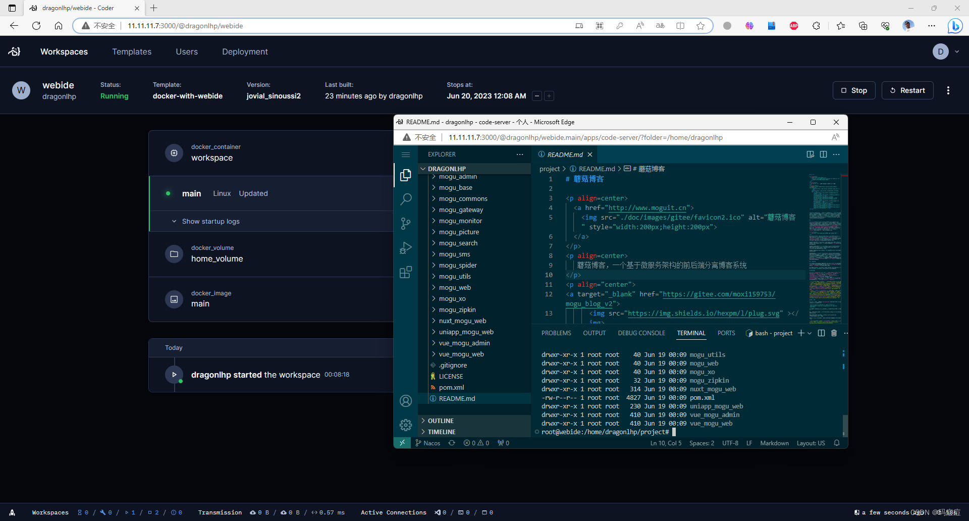This screenshot has width=969, height=521.
Task: Click errors and warnings counter in status bar
Action: (476, 443)
